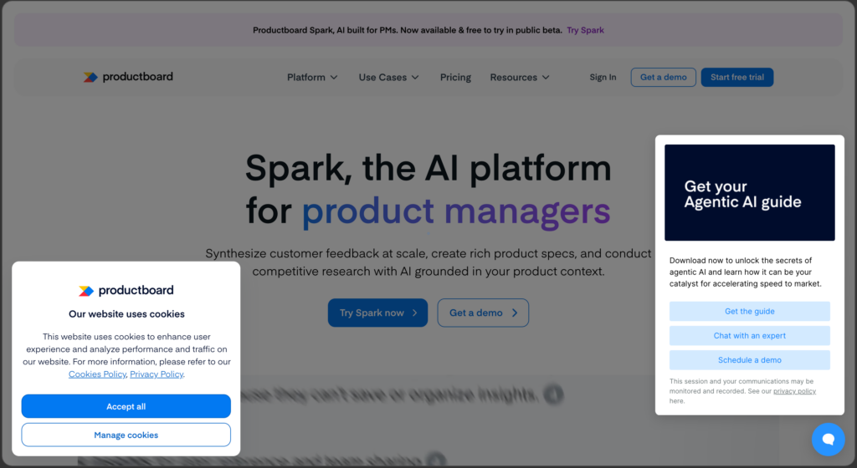The image size is (857, 468).
Task: Click arrow on hero Get a demo button
Action: click(515, 313)
